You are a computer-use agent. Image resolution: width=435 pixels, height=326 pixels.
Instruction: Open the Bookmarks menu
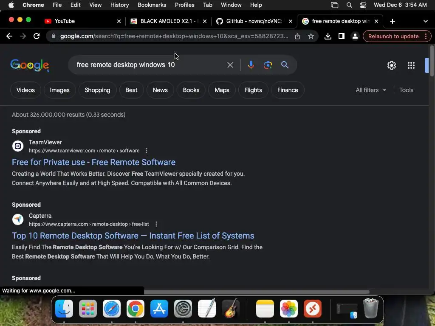point(152,5)
